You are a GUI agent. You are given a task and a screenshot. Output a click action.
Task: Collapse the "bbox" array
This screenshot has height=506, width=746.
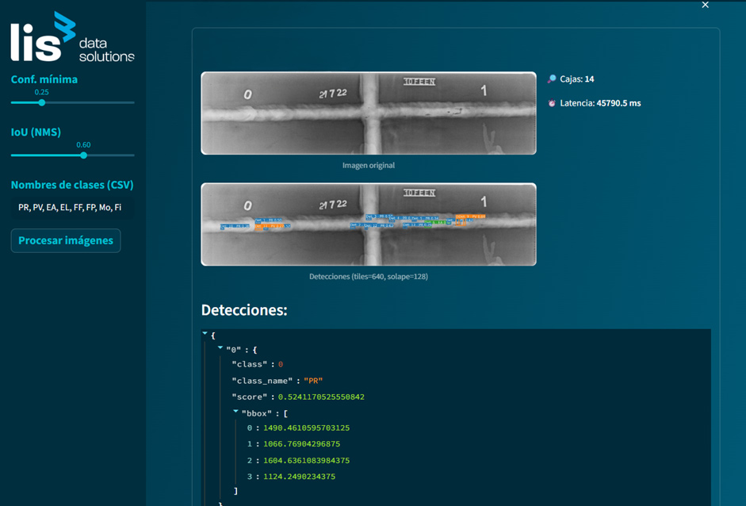point(235,412)
